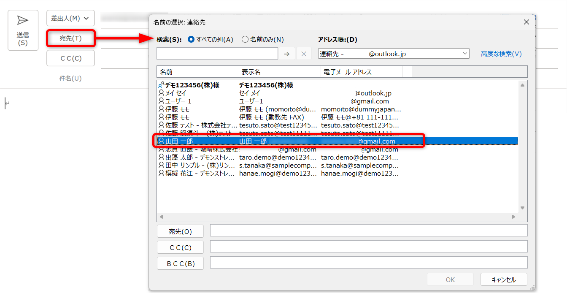Click the contact search text field
The image size is (567, 293).
217,54
